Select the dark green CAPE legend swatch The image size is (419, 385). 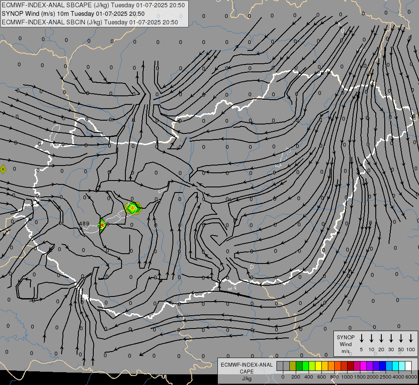(299, 366)
